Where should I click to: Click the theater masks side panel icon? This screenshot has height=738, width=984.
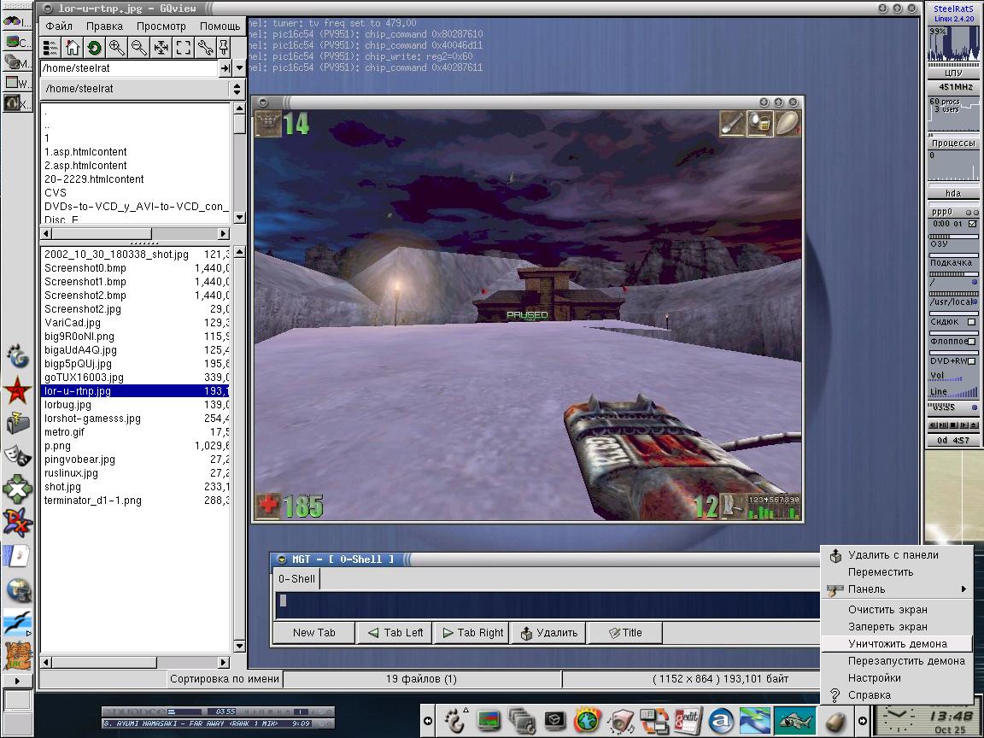point(18,455)
